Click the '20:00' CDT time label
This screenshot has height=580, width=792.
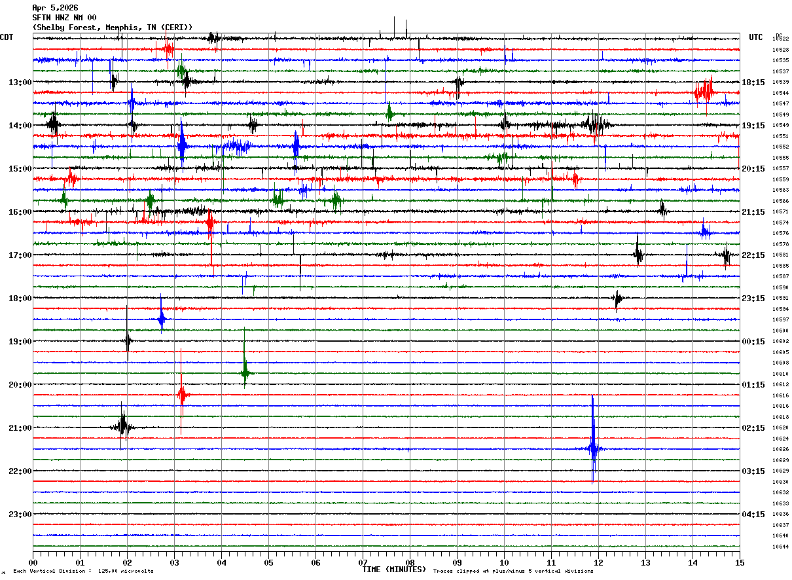click(x=20, y=385)
